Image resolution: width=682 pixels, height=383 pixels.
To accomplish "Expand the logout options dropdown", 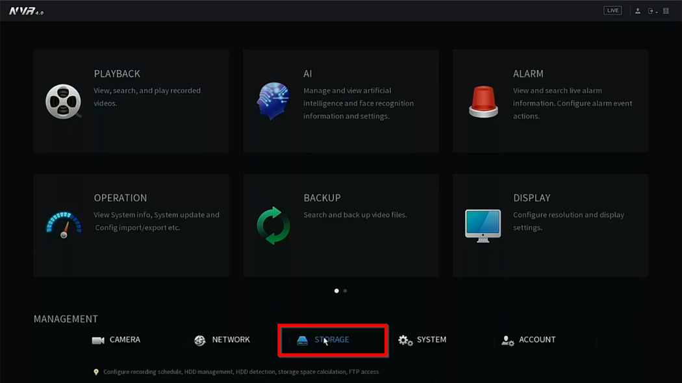I will tap(652, 11).
